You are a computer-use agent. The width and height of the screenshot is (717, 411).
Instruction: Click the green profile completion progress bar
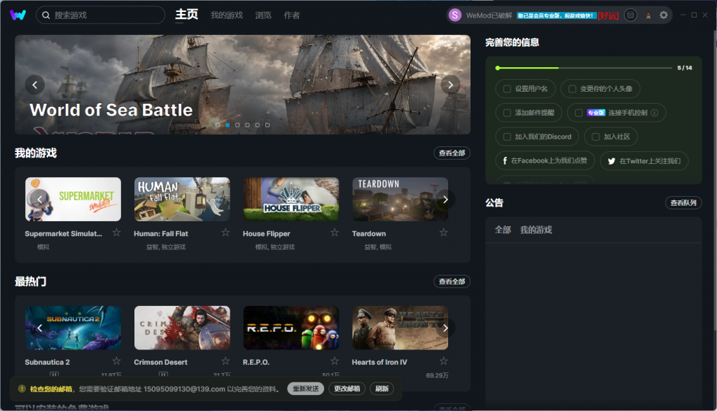[x=583, y=68]
